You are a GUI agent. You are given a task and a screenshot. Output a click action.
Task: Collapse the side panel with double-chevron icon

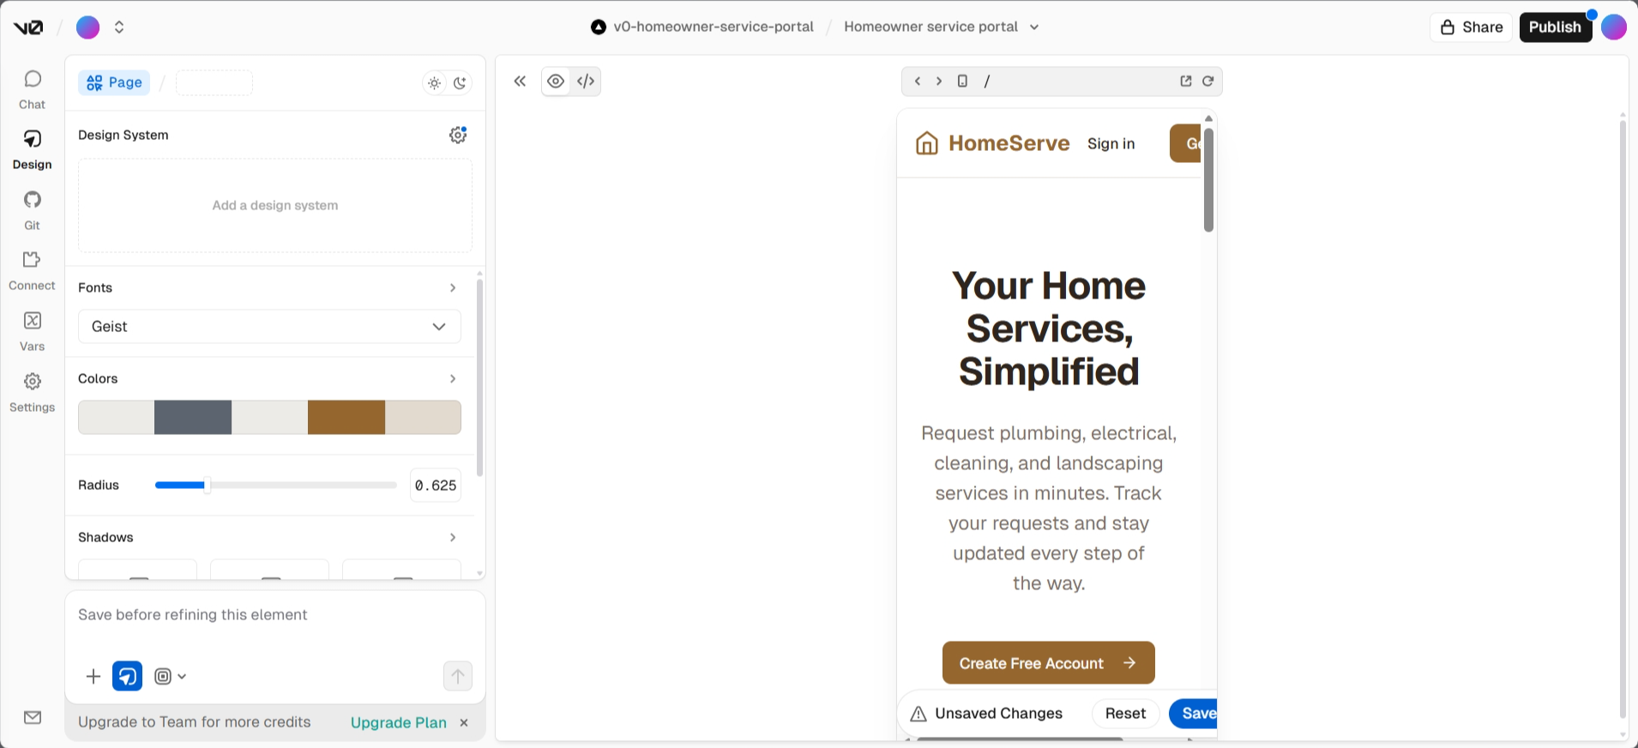click(x=520, y=81)
